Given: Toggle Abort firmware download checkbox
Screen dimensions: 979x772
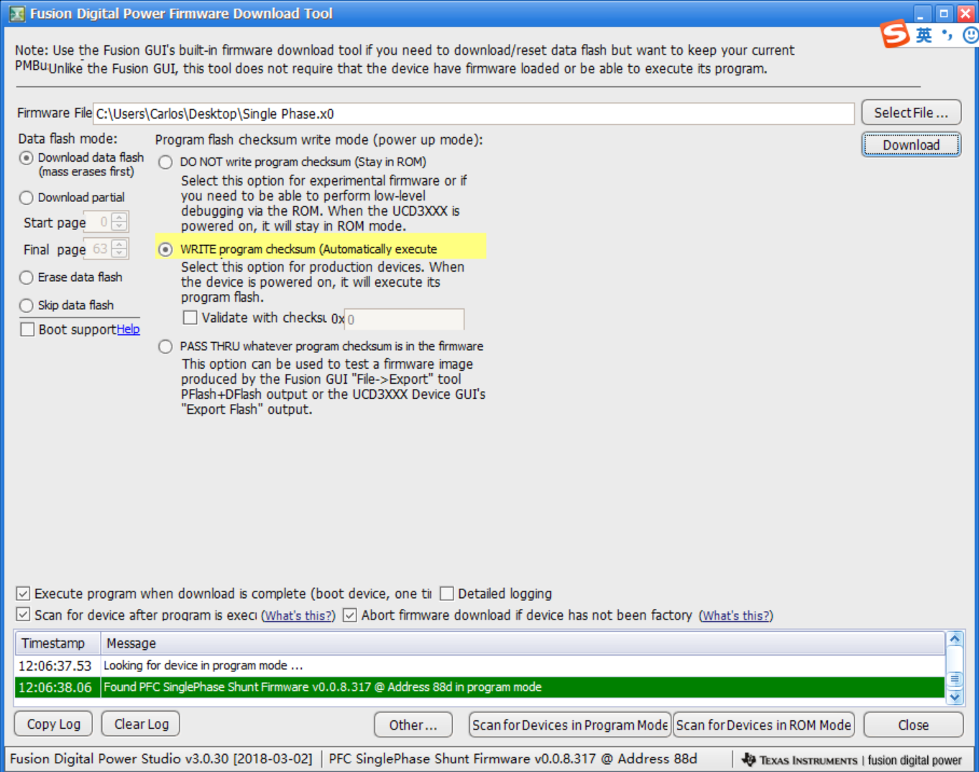Looking at the screenshot, I should [x=349, y=615].
